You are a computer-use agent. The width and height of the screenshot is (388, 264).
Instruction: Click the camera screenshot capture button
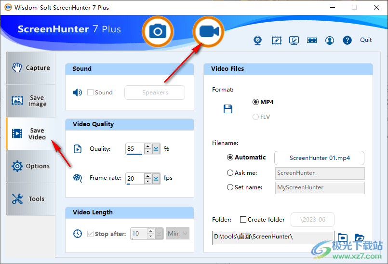pos(158,32)
